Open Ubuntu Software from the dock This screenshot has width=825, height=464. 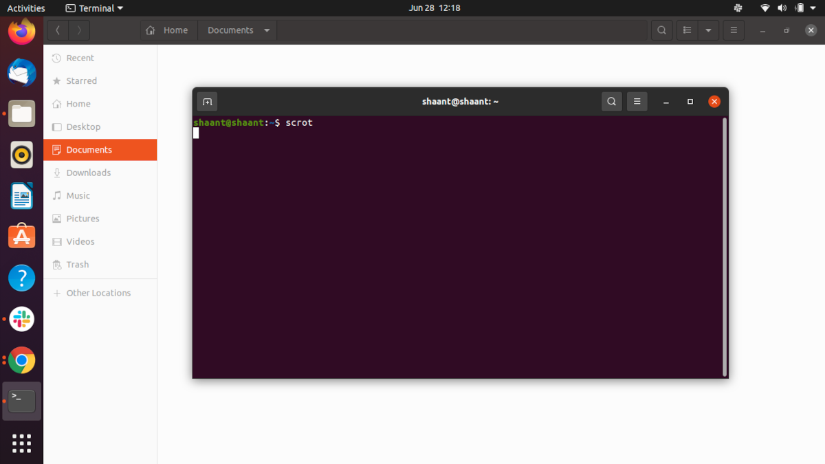coord(21,236)
